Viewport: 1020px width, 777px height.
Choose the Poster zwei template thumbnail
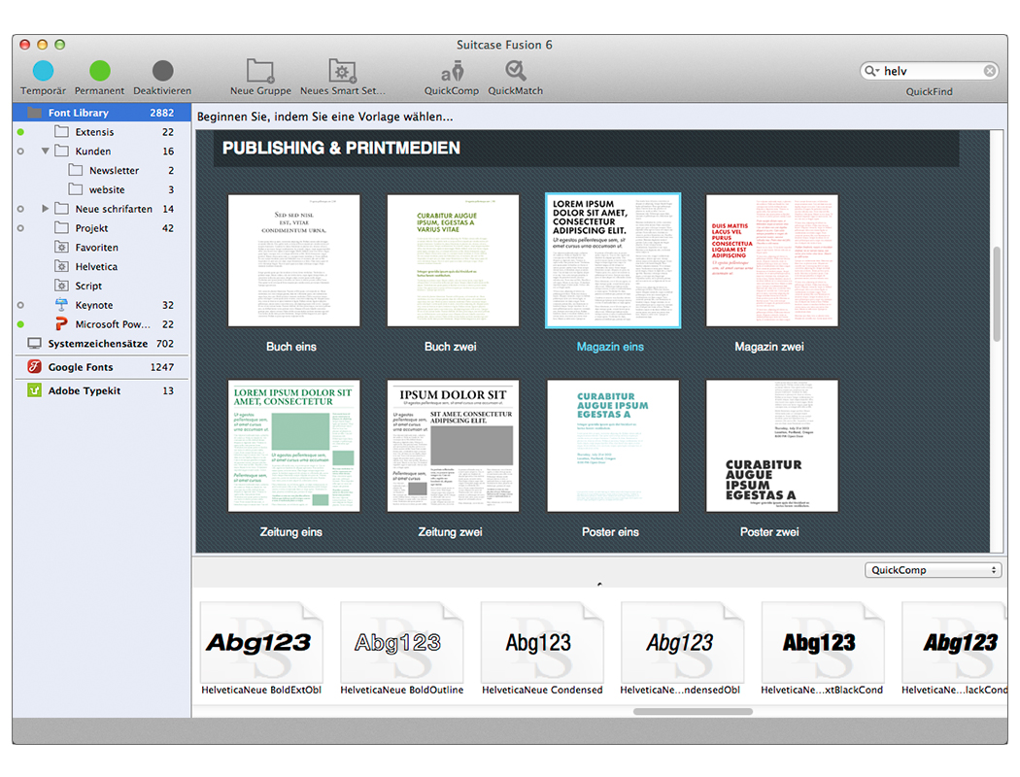point(770,446)
